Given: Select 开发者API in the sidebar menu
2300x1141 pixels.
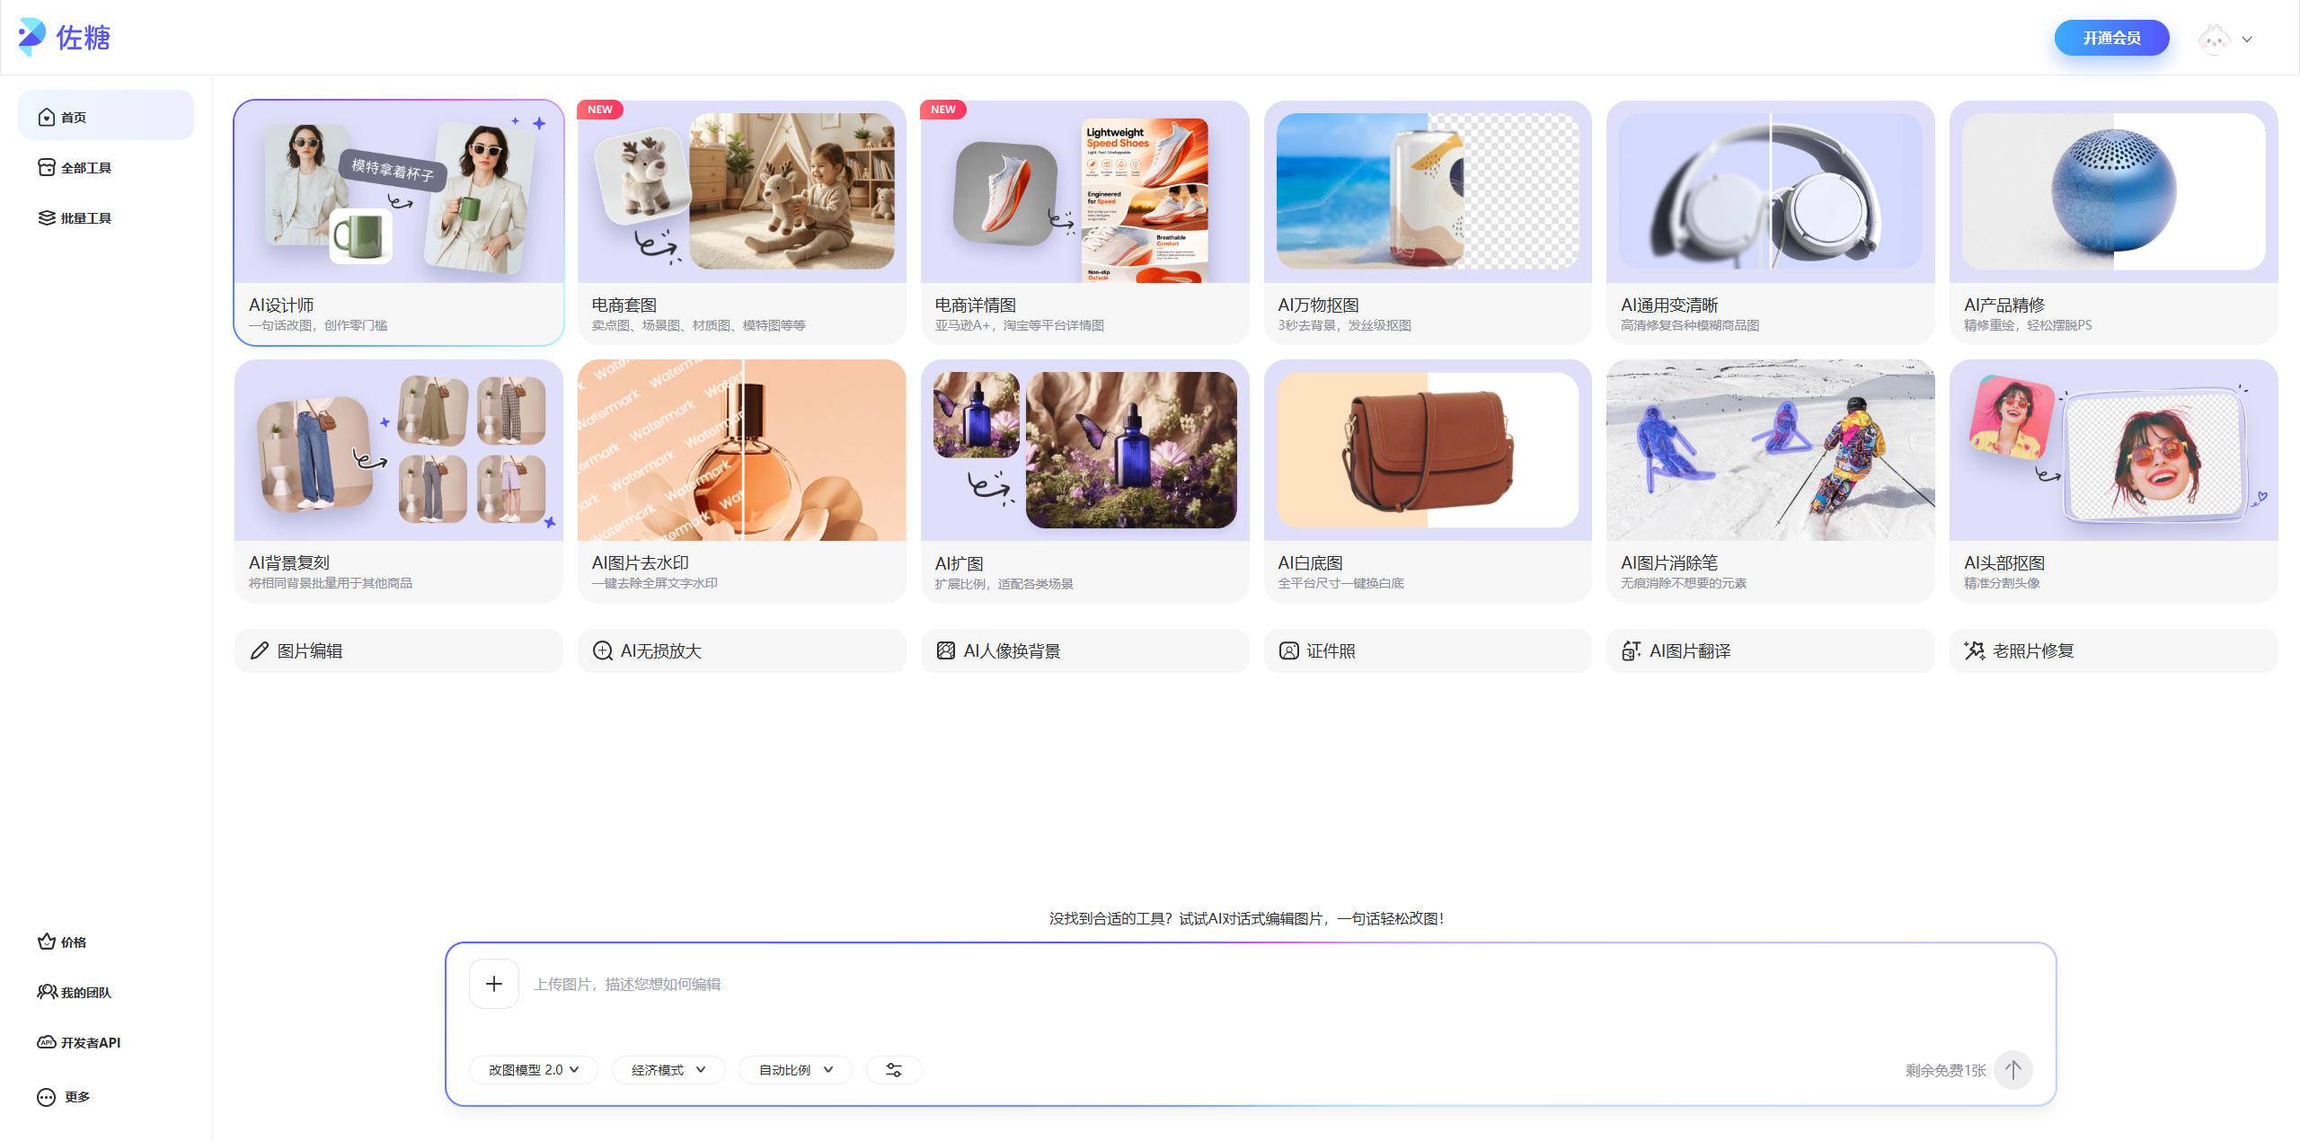Looking at the screenshot, I should (106, 1043).
